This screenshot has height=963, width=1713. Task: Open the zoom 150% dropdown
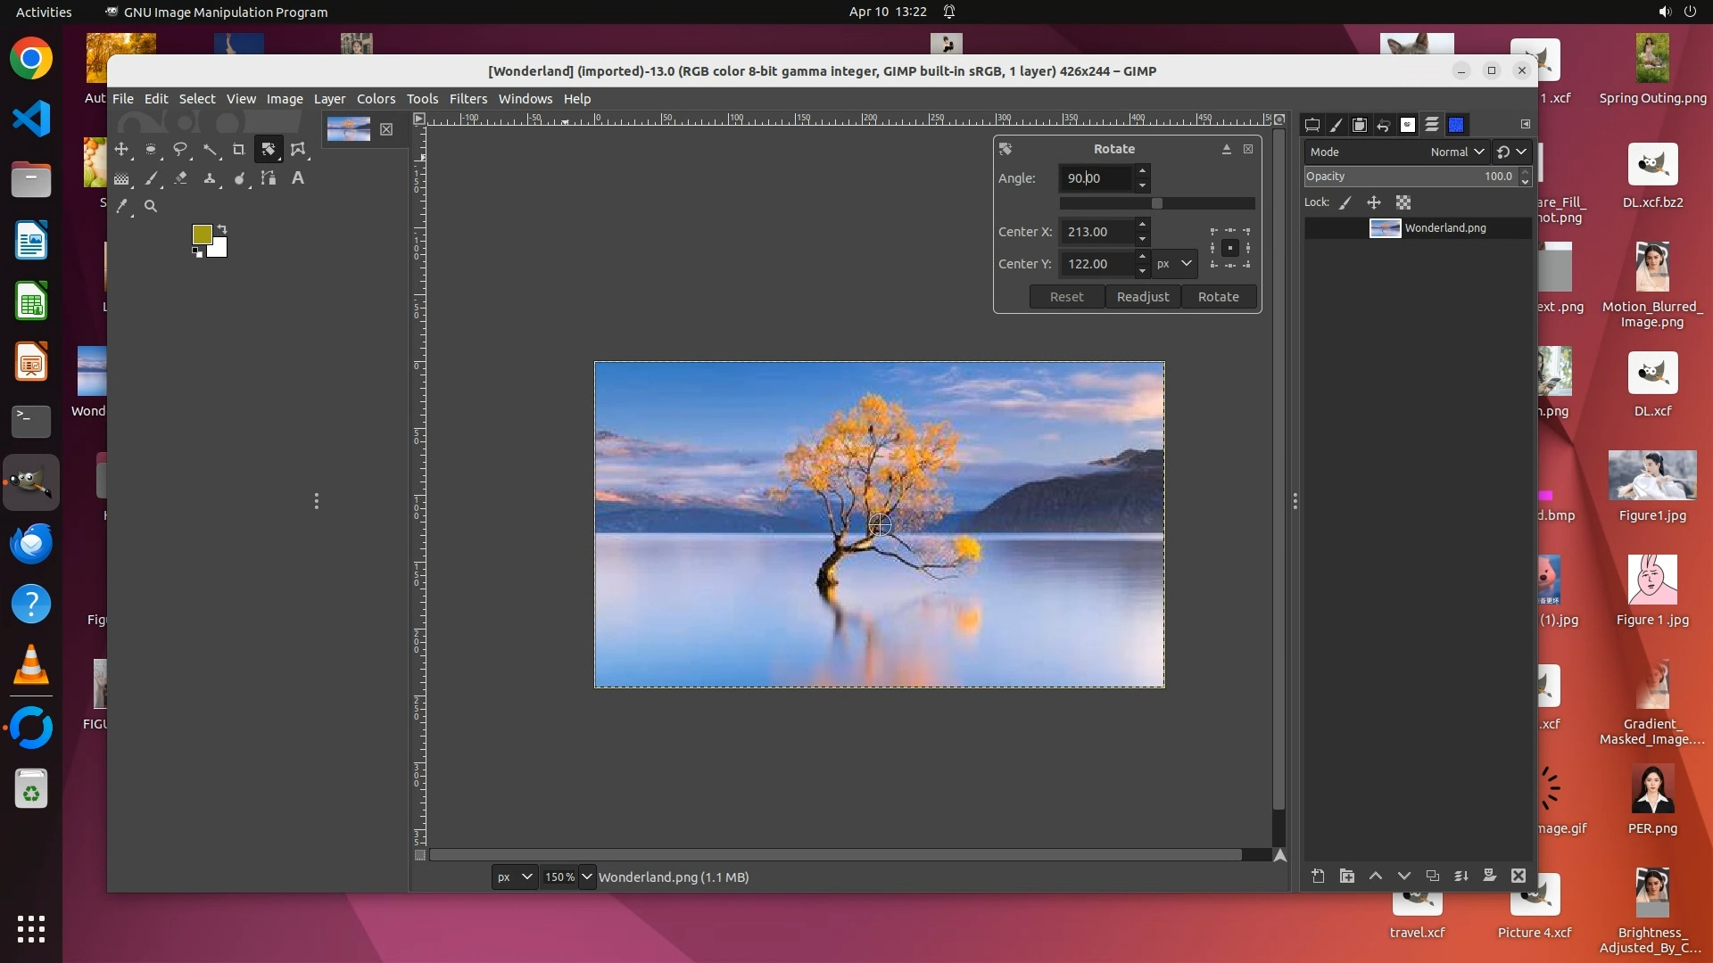tap(586, 877)
